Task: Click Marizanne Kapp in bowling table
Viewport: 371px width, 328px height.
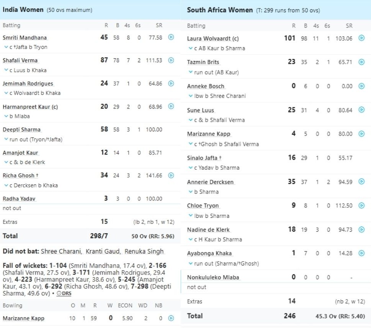Action: click(23, 318)
